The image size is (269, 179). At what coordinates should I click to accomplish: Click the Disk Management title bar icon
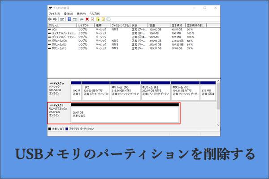tap(50, 8)
